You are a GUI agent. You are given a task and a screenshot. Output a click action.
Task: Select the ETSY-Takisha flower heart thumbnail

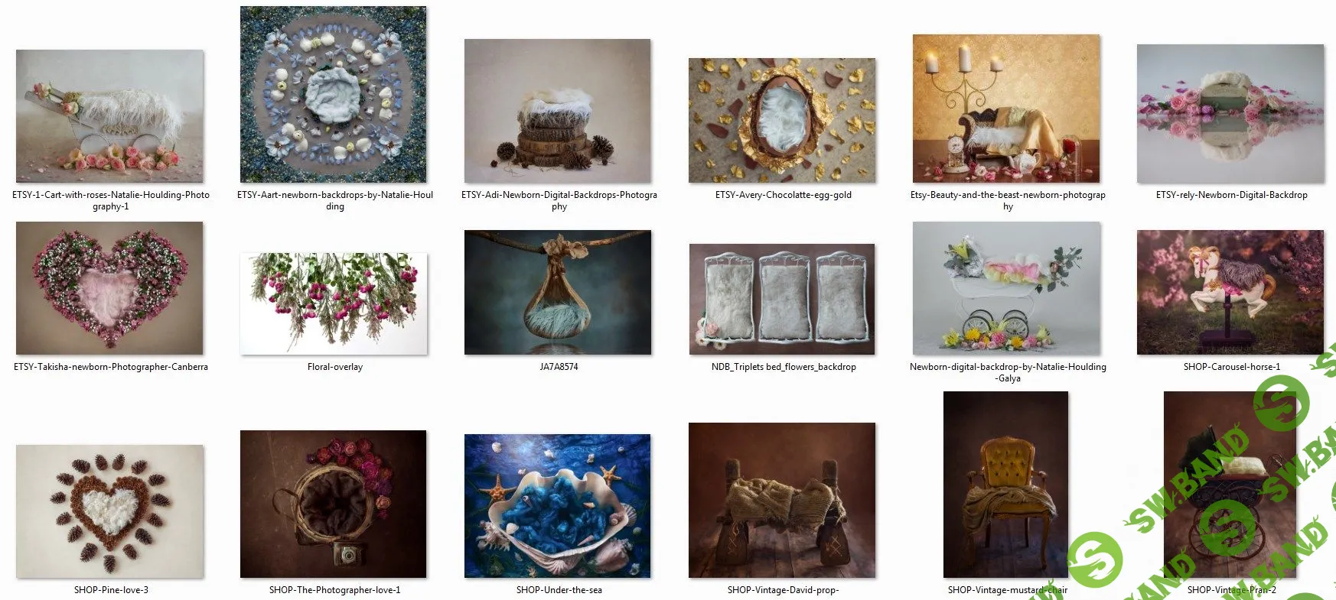[109, 288]
